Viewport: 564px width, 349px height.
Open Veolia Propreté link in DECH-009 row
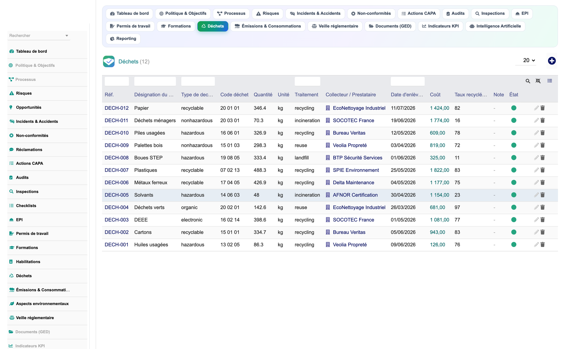tap(350, 145)
